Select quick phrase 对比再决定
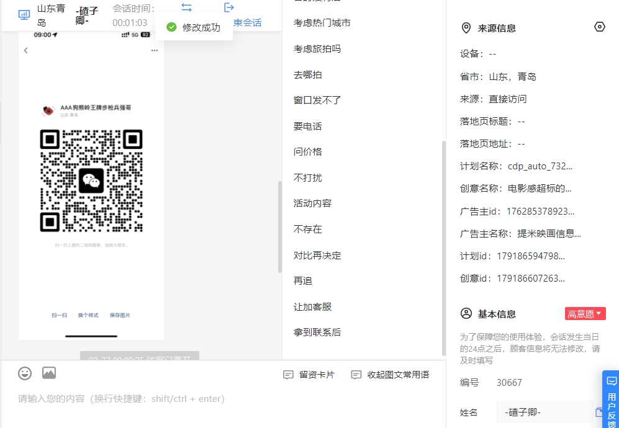 click(x=317, y=255)
